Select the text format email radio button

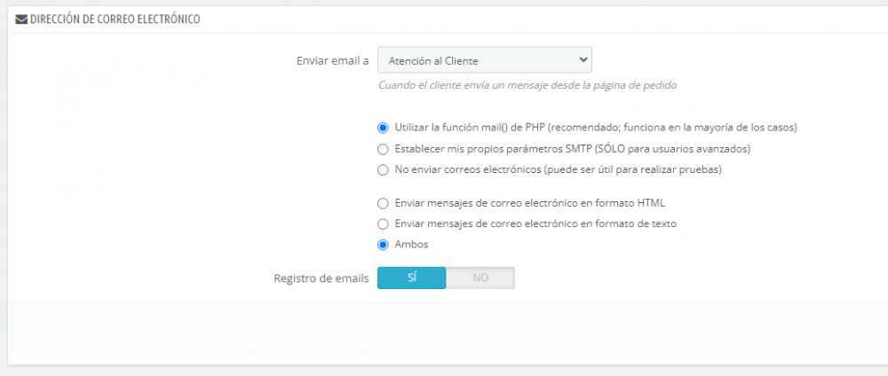click(383, 223)
